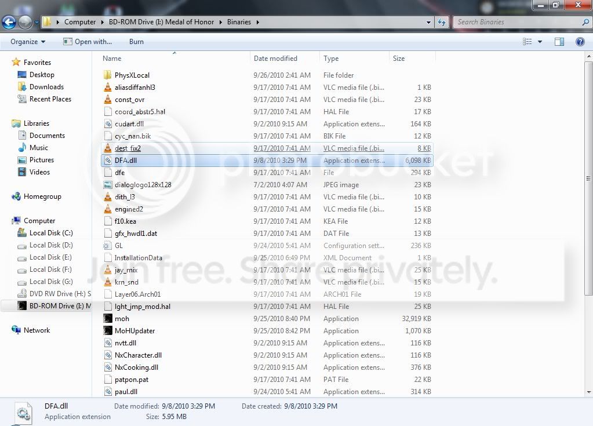593x426 pixels.
Task: Expand the chevron after Binaries breadcrumb
Action: [257, 22]
